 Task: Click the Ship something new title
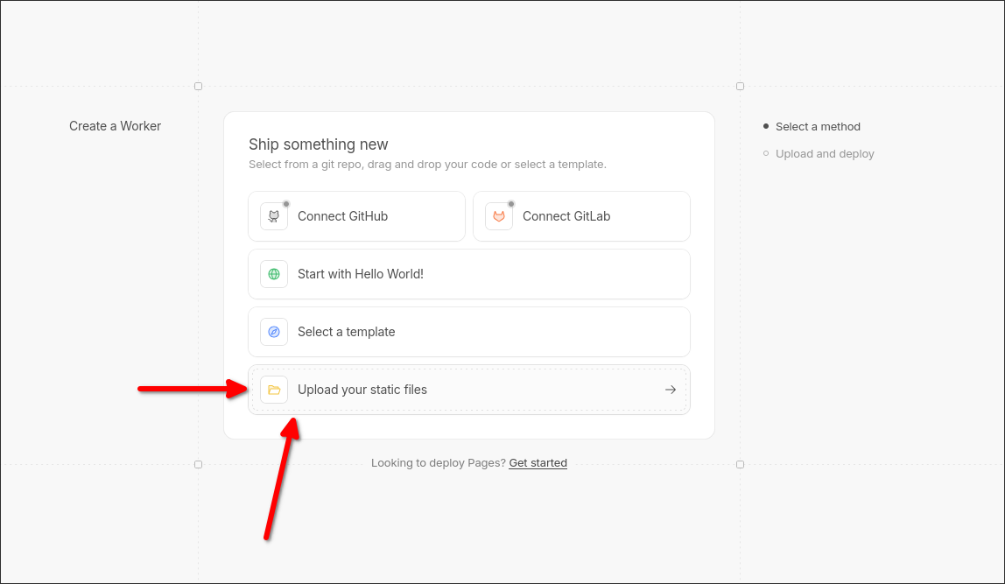(319, 144)
